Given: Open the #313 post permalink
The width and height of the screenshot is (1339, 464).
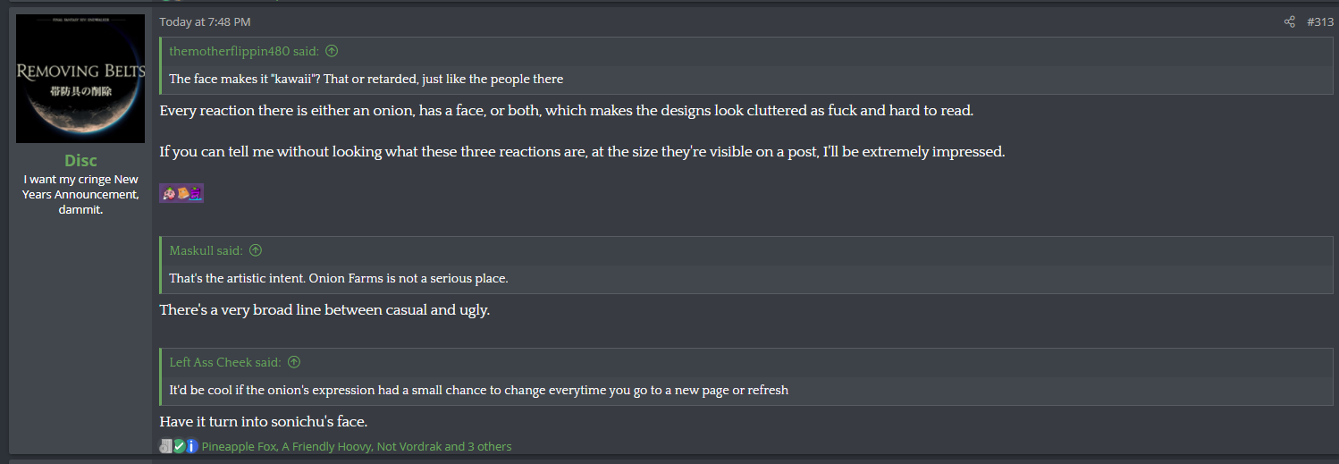Looking at the screenshot, I should 1319,21.
